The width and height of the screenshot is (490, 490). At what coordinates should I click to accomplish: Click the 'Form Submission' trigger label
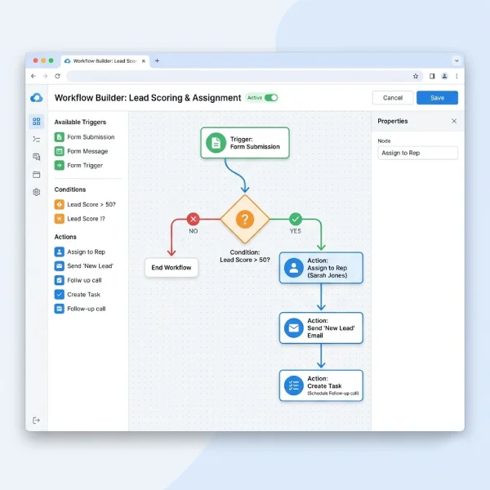pyautogui.click(x=91, y=137)
